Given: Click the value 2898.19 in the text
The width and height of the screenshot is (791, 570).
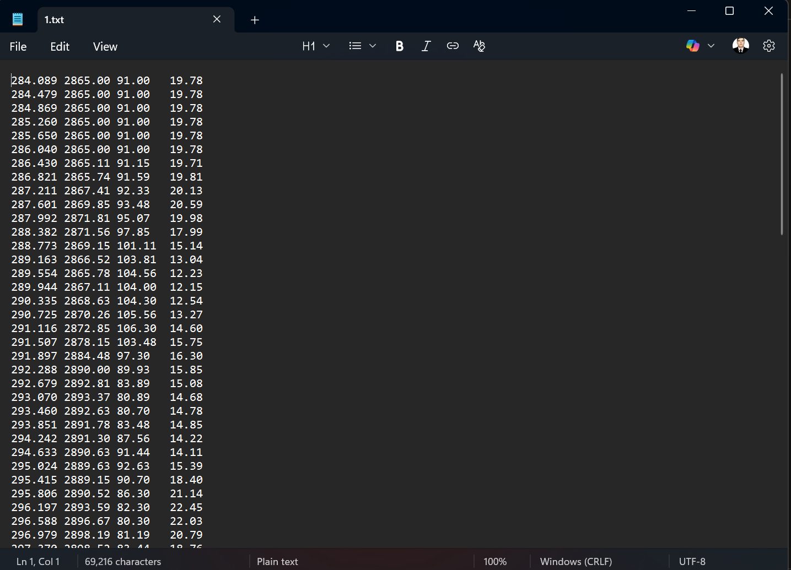Looking at the screenshot, I should point(87,535).
